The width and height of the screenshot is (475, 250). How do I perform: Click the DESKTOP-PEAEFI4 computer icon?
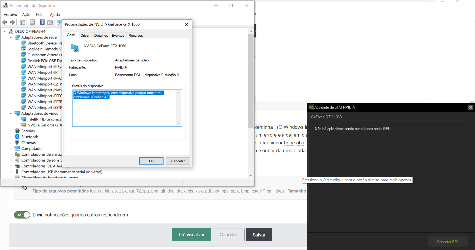tap(11, 31)
